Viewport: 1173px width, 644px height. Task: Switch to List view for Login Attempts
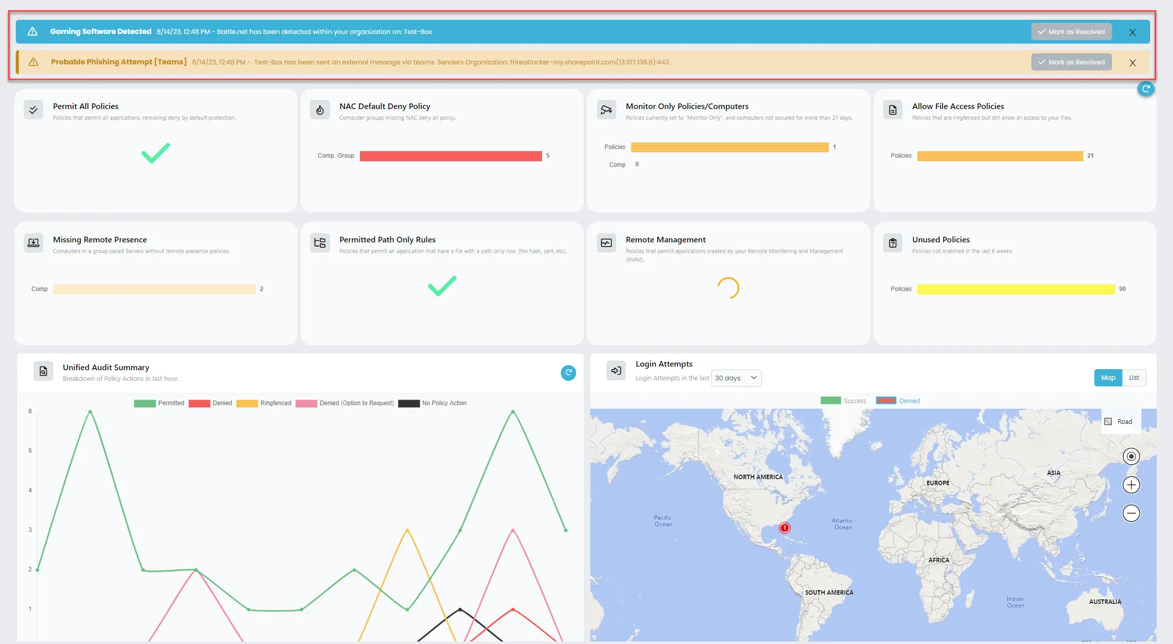[x=1134, y=378]
